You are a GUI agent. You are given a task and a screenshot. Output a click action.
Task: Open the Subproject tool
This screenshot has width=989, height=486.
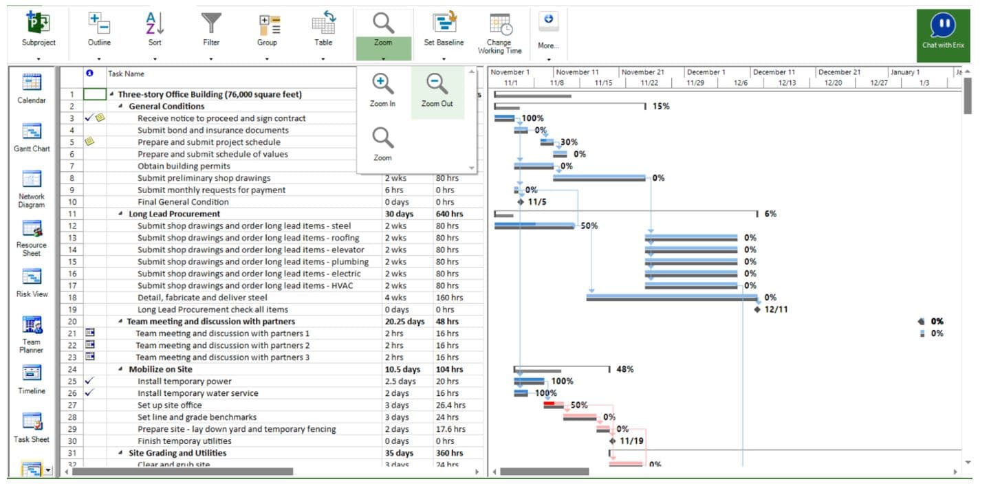tap(38, 27)
